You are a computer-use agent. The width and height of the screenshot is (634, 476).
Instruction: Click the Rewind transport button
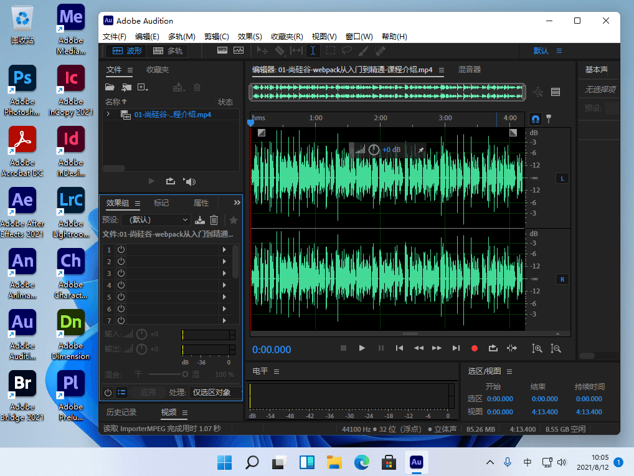(x=419, y=348)
